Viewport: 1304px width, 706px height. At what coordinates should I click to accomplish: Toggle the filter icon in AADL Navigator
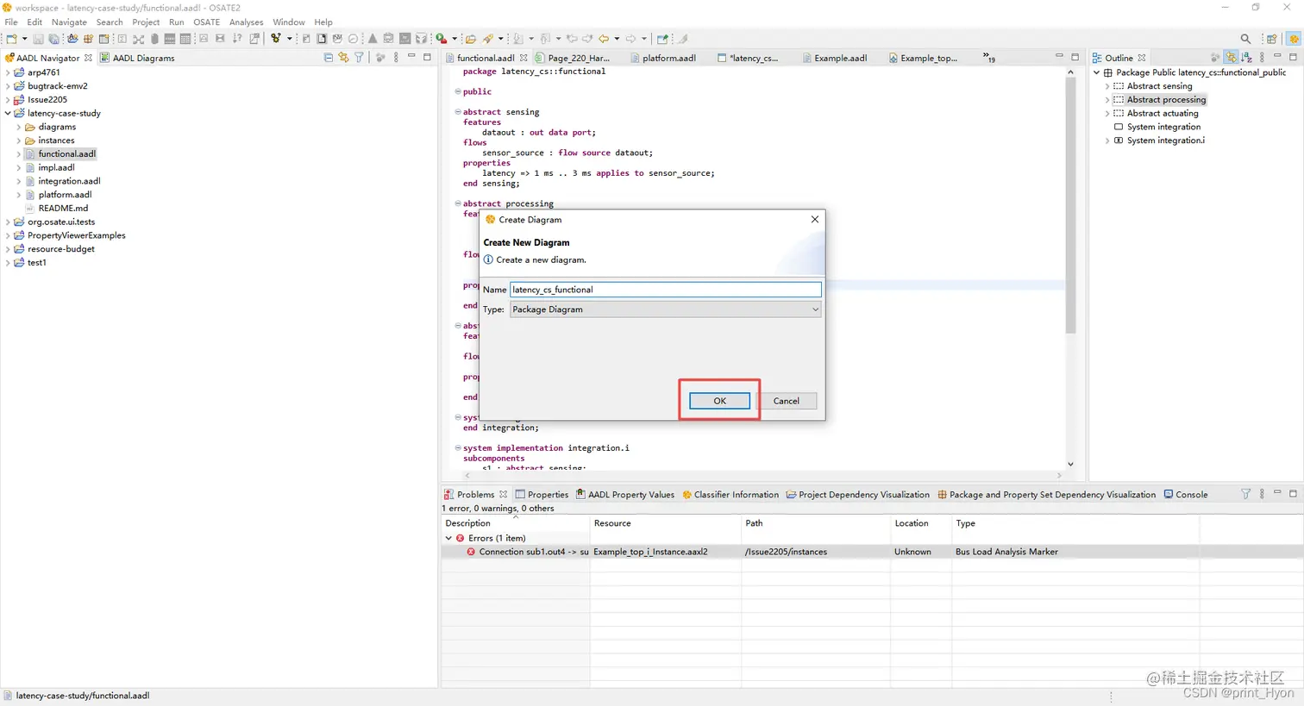coord(359,58)
